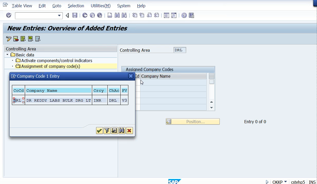
Task: Open the OKKP status bar dropdown
Action: click(286, 182)
